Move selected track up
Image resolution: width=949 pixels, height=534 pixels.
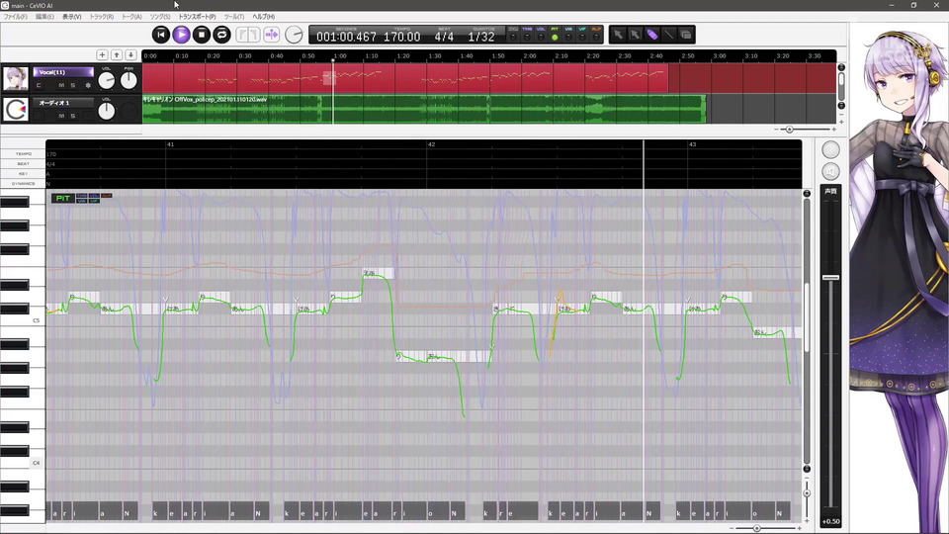point(117,55)
